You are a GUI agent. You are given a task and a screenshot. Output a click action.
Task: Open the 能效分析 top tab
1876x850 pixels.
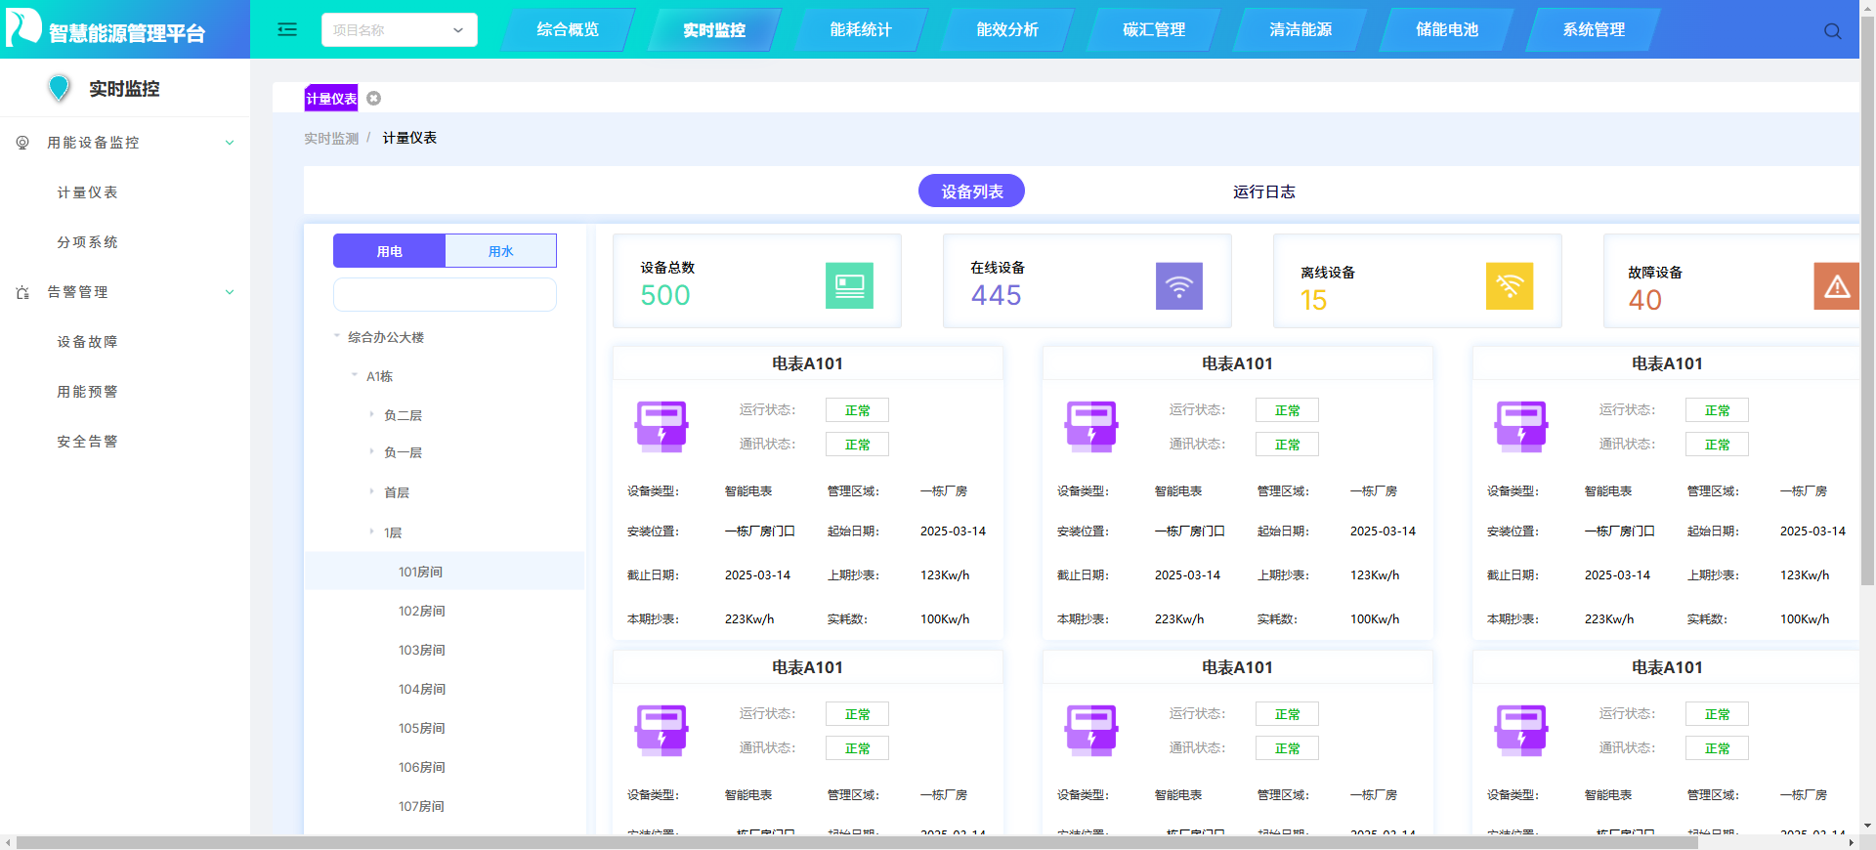pos(1007,29)
